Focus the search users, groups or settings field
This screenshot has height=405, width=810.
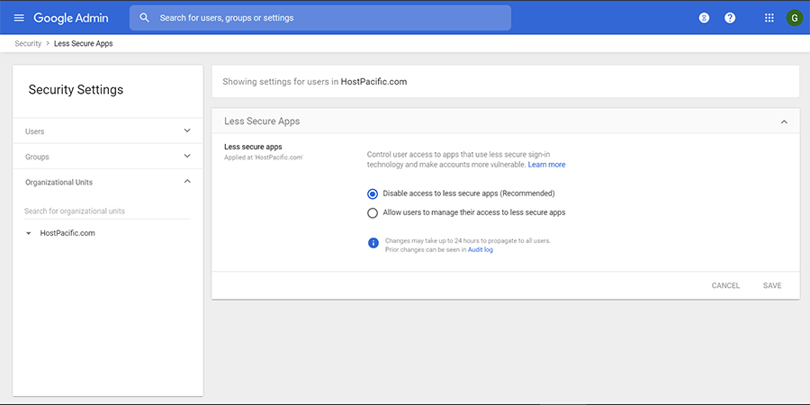pyautogui.click(x=320, y=18)
